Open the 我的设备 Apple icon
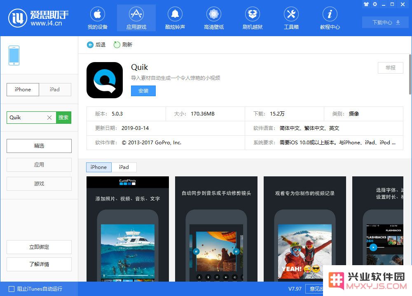 [x=98, y=14]
